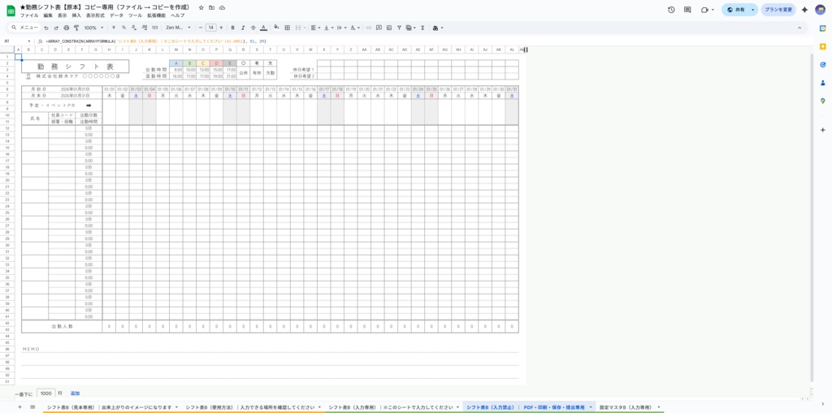Screen dimensions: 832x413
Task: Undo last action
Action: coord(46,28)
